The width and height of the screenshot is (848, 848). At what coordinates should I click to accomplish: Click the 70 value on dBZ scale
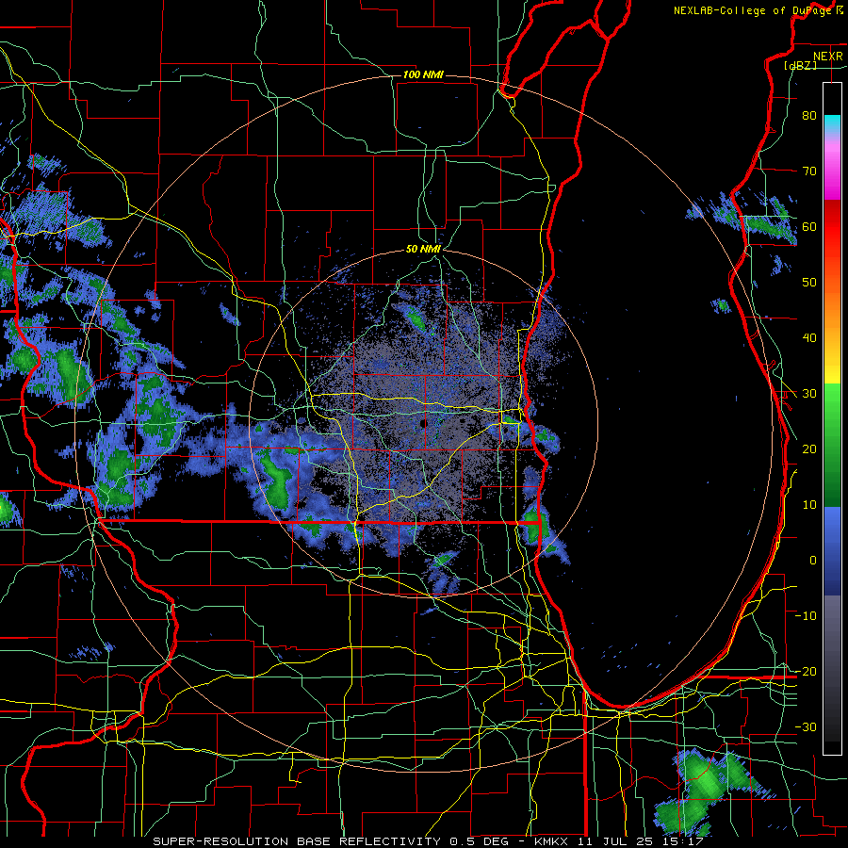pos(809,171)
